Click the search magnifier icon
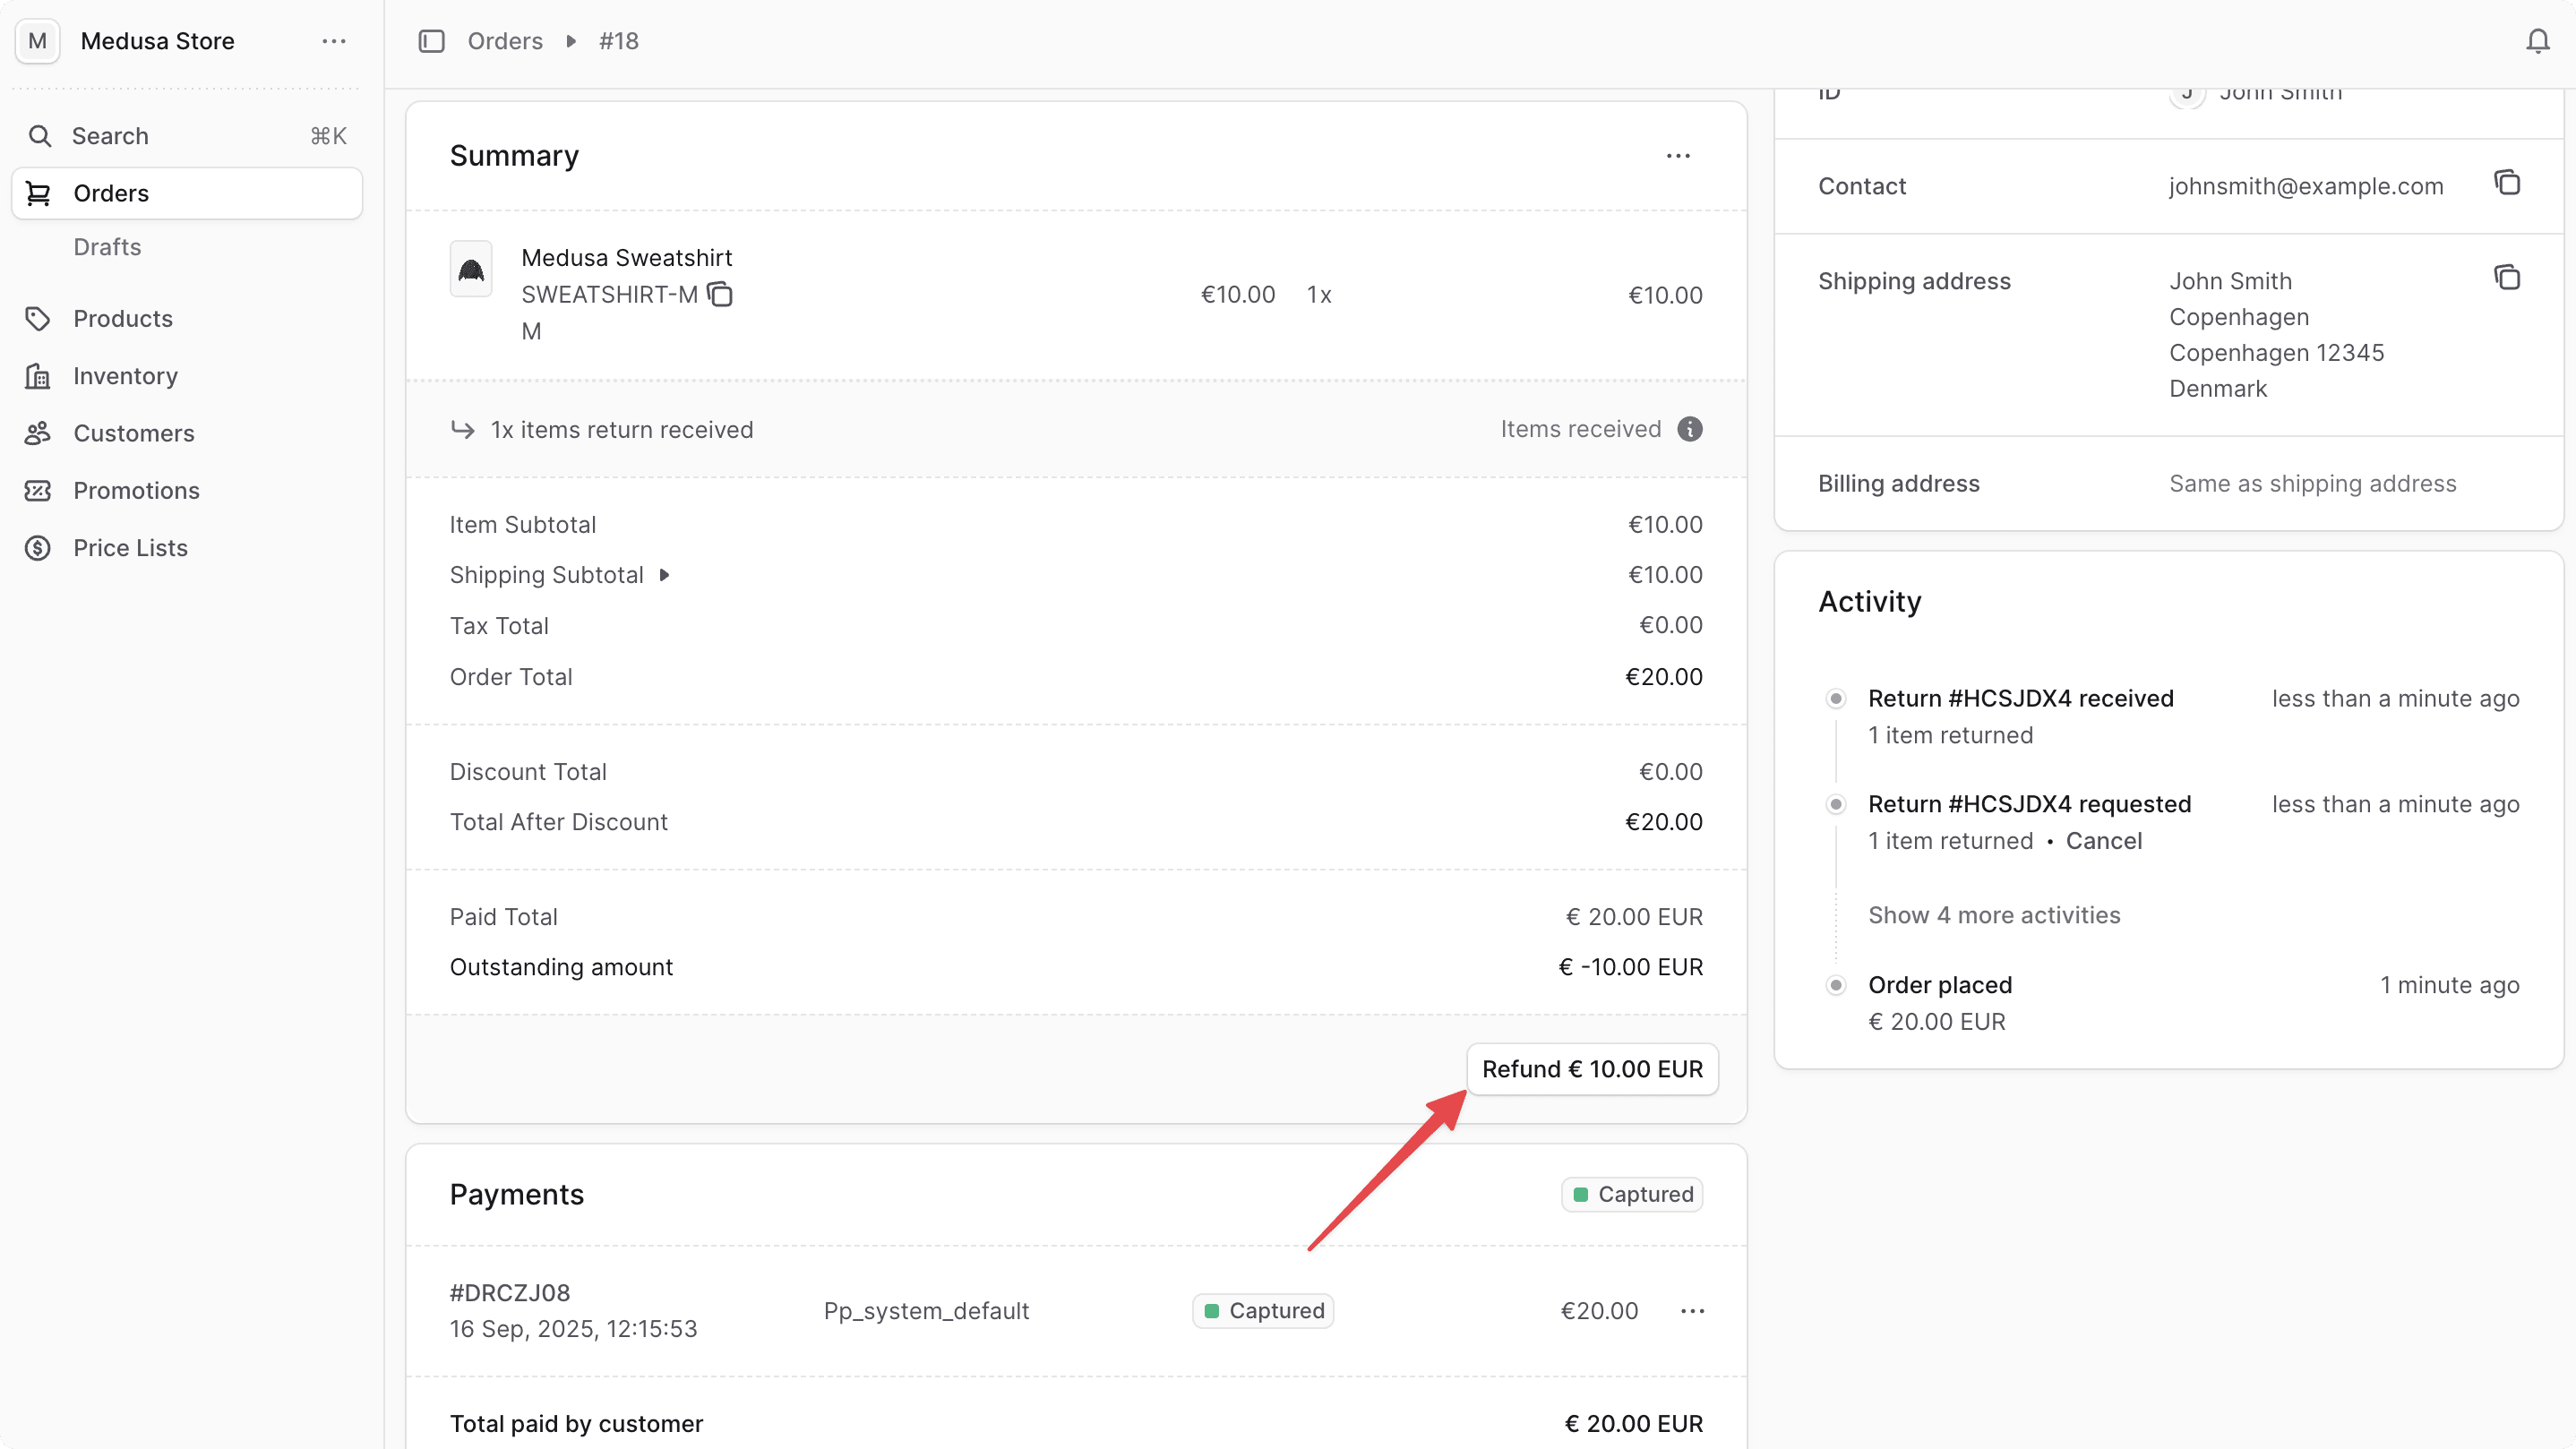 (x=41, y=136)
